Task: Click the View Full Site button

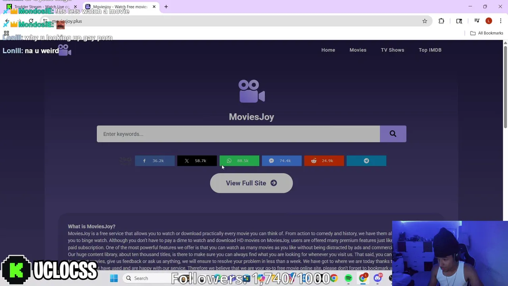Action: (x=251, y=183)
